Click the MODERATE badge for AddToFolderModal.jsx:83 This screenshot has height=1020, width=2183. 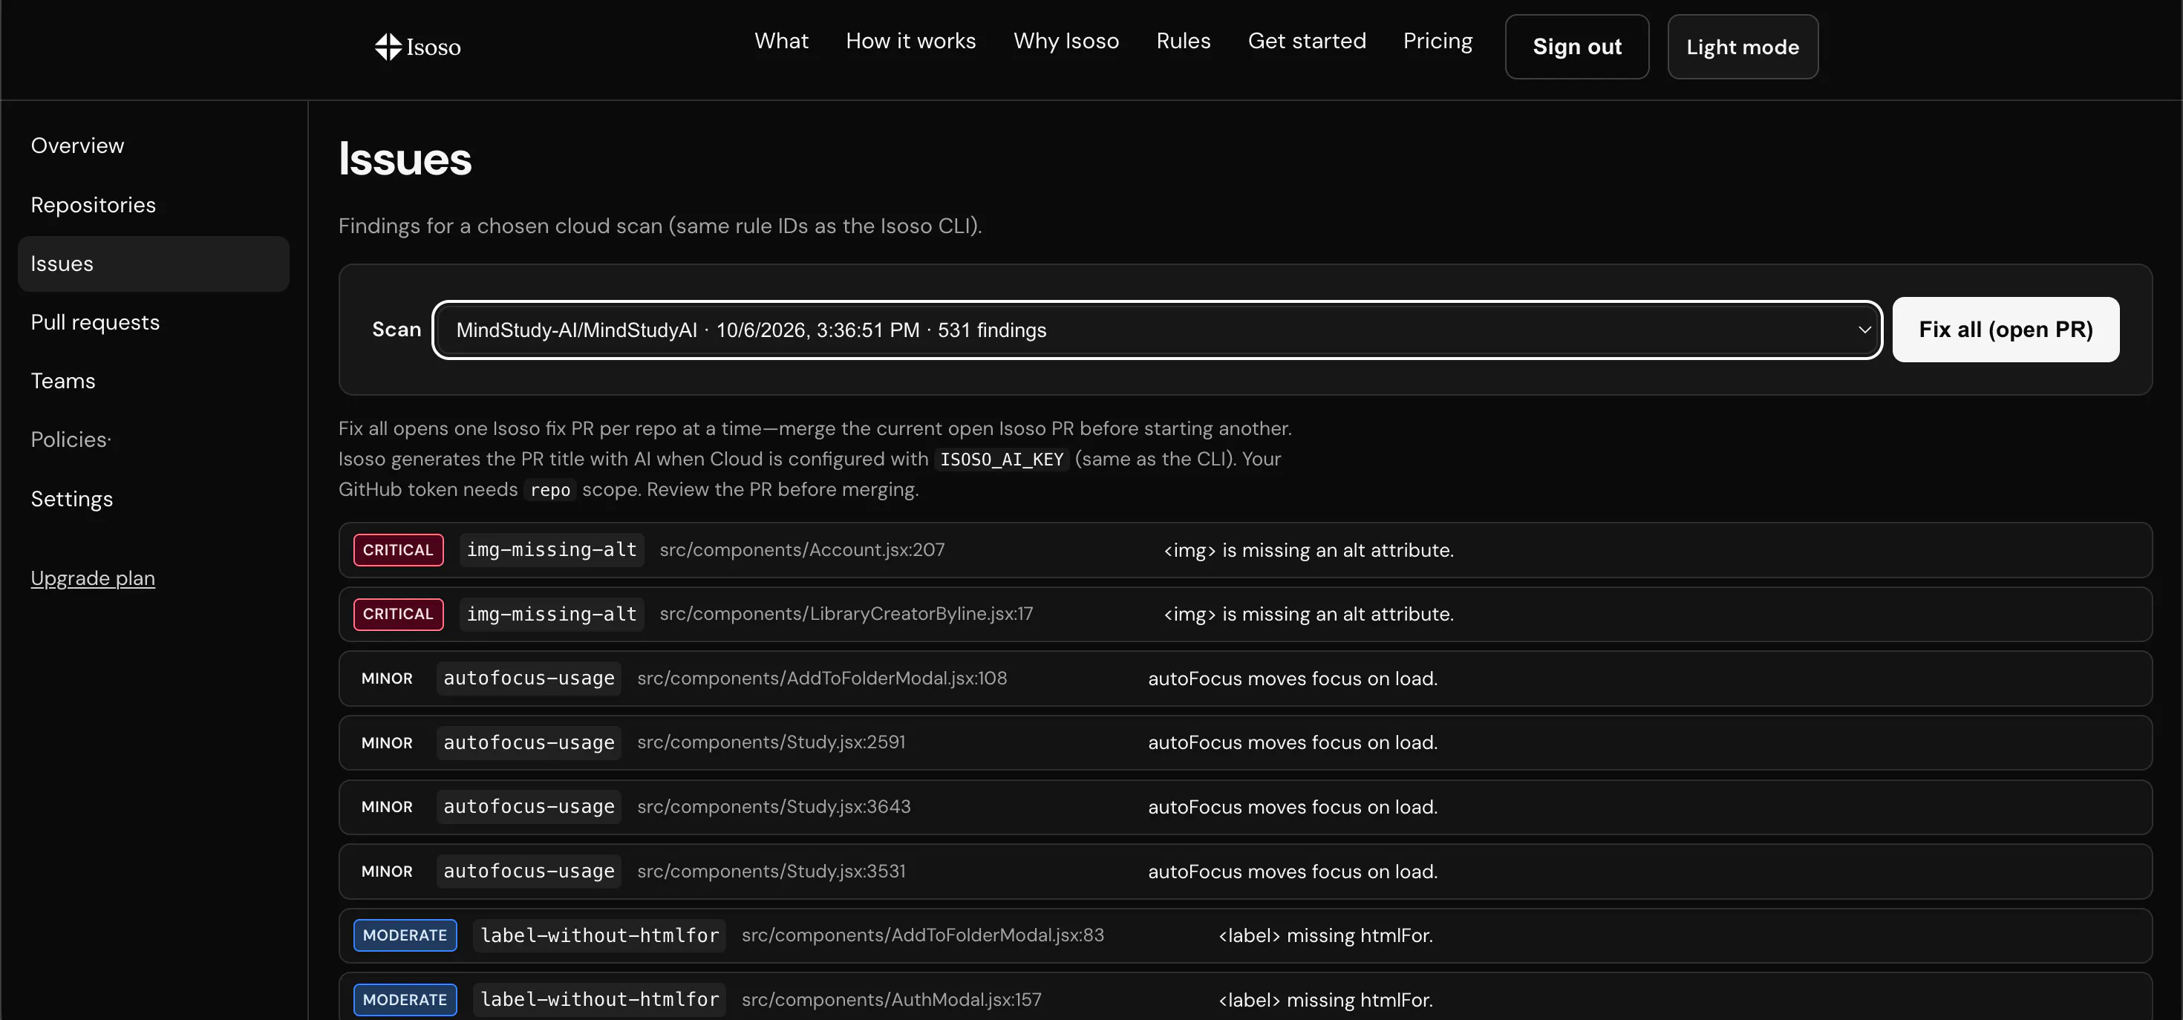(405, 935)
